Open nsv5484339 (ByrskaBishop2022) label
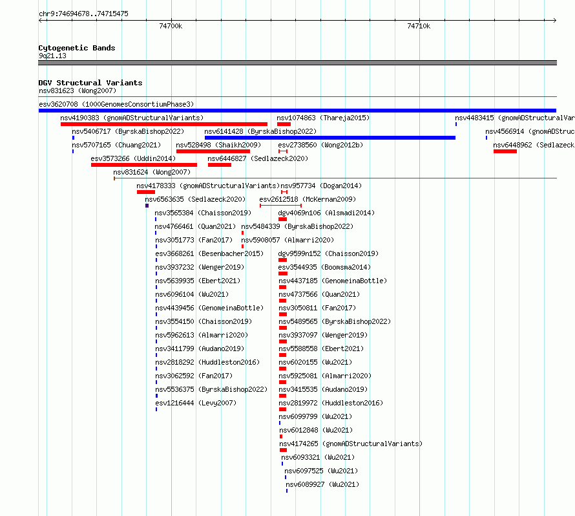 coord(297,226)
